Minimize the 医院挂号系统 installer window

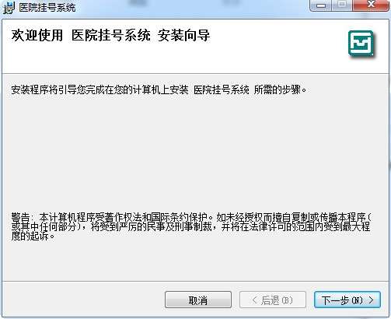click(321, 5)
